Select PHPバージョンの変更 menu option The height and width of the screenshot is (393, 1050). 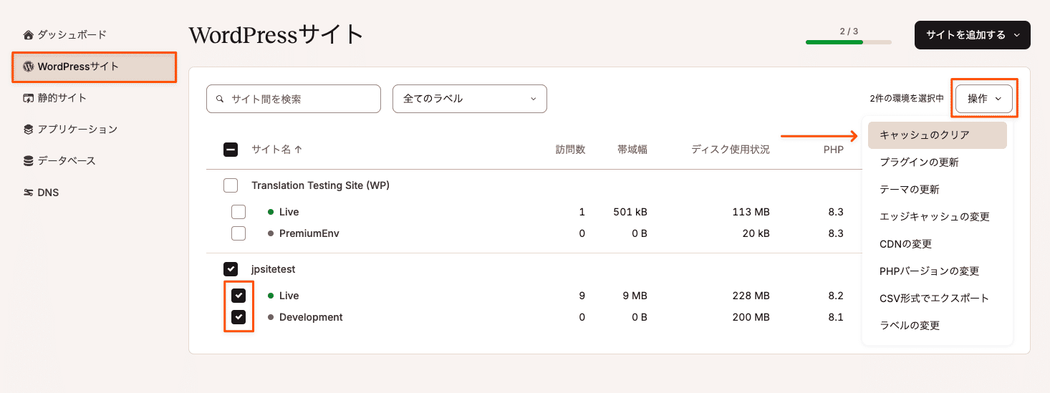tap(929, 271)
